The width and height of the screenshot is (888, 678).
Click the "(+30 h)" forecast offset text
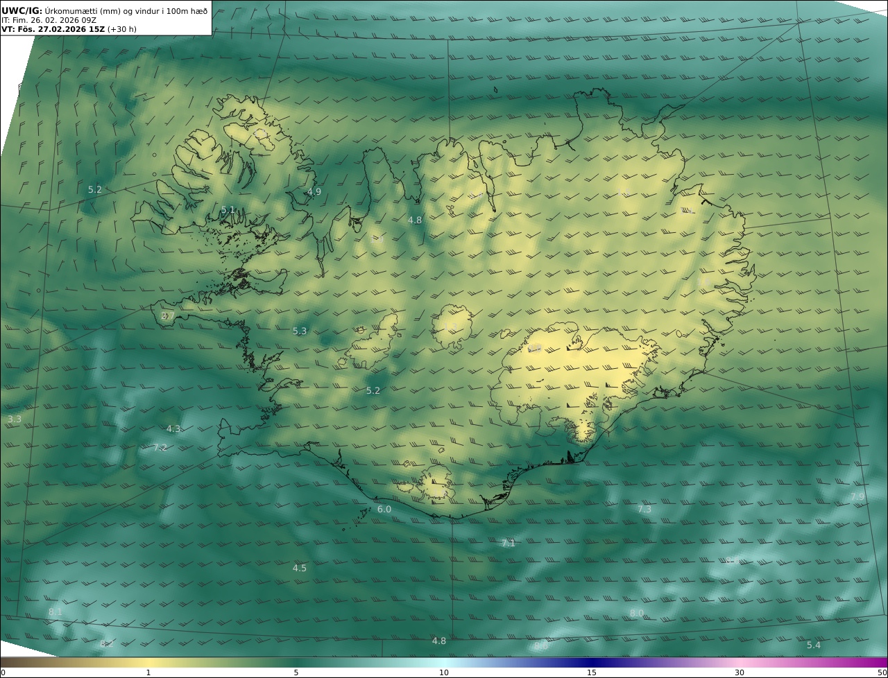pyautogui.click(x=122, y=29)
